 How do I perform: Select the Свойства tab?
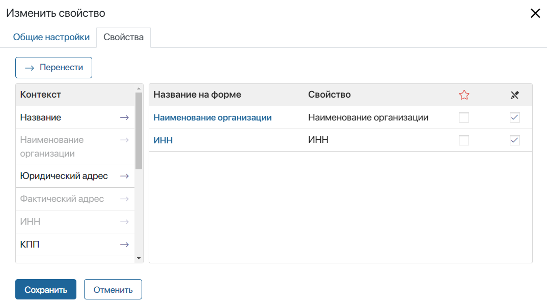(123, 37)
